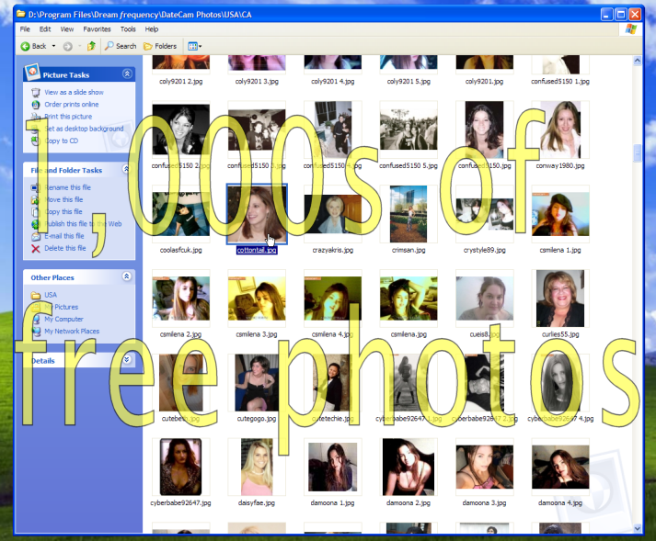The image size is (656, 541).
Task: Click Print this picture link
Action: tap(68, 117)
